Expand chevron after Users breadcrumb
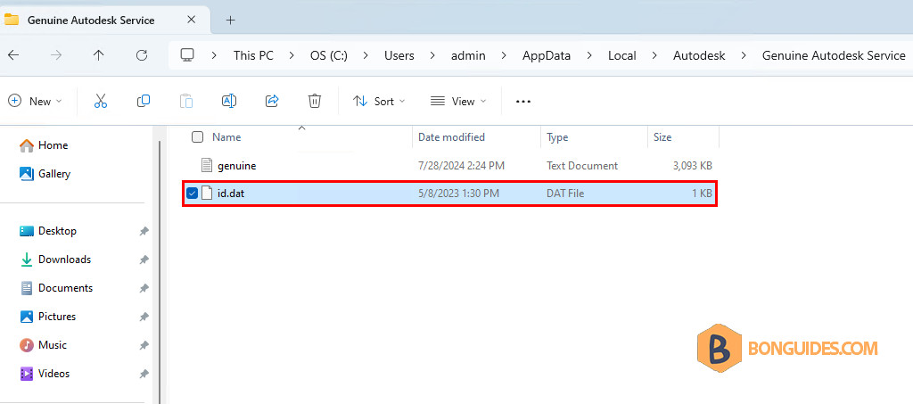This screenshot has width=913, height=404. click(432, 55)
